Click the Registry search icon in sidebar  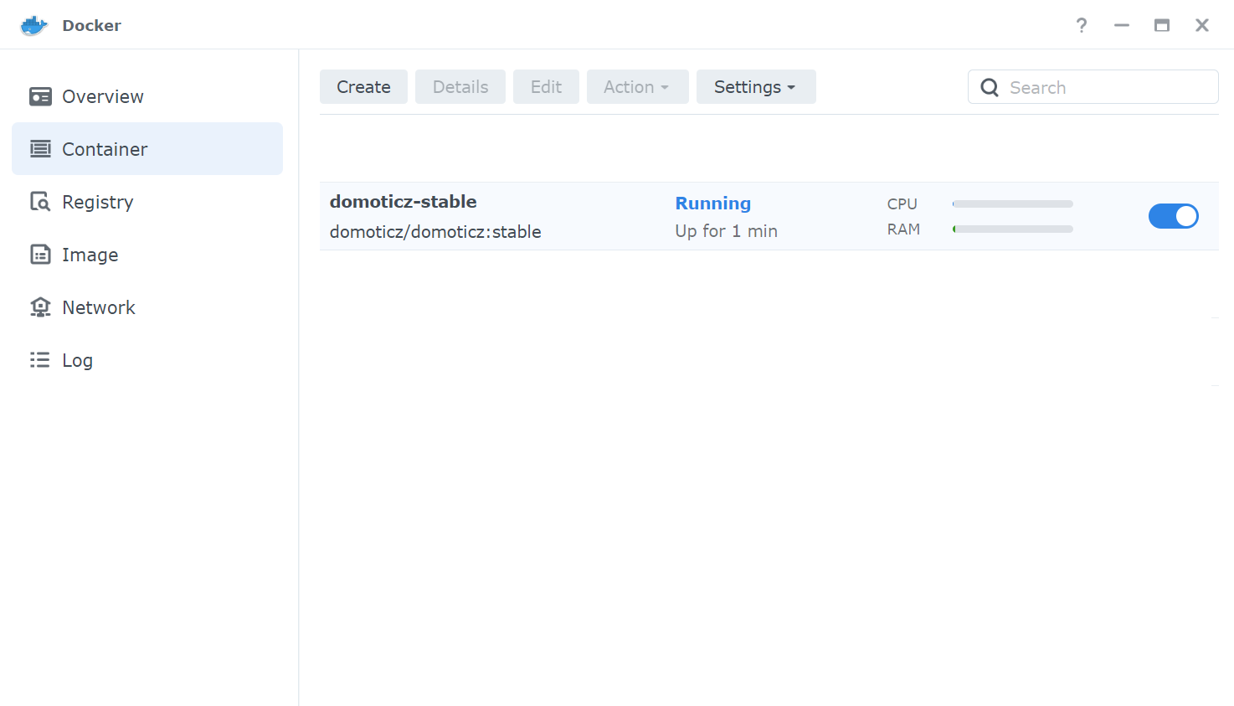(40, 202)
